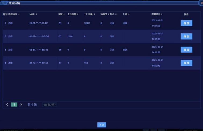Click 序号 column header

pyautogui.click(x=5, y=14)
